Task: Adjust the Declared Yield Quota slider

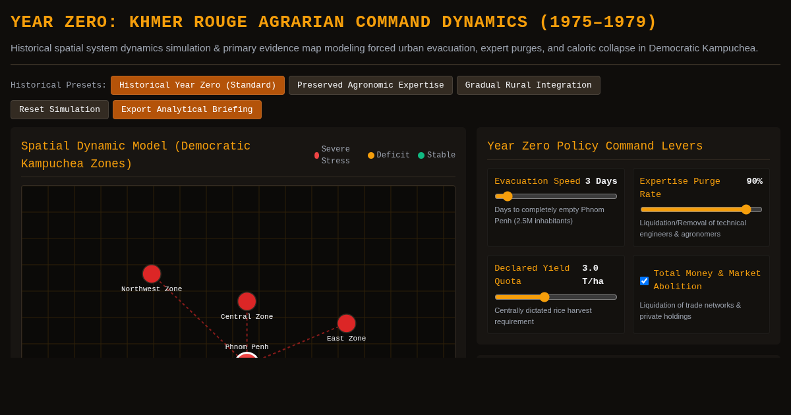Action: click(556, 297)
